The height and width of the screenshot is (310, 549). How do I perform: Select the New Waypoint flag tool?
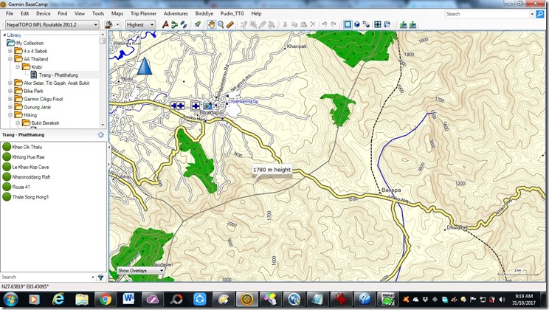[x=165, y=24]
